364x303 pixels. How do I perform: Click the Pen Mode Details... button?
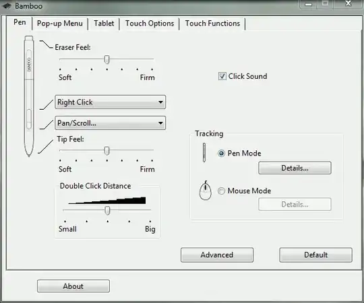coord(295,168)
